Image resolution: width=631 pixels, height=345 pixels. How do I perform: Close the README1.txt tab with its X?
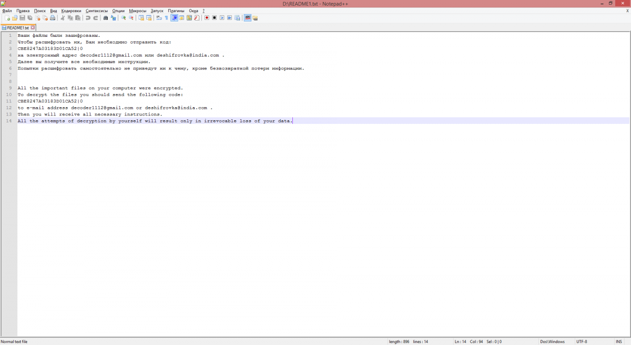coord(33,27)
